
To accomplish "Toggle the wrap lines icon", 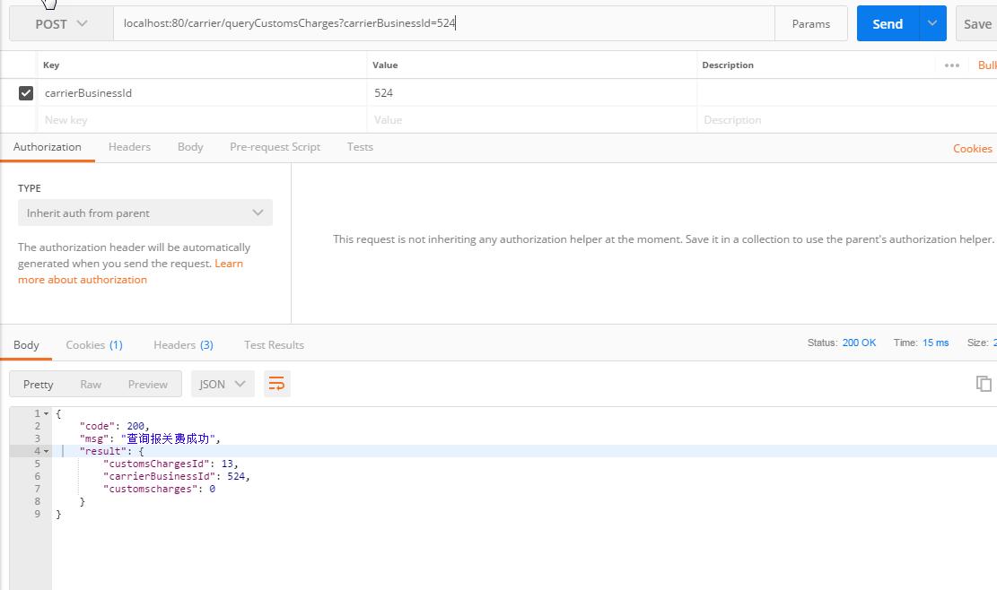I will tap(276, 385).
